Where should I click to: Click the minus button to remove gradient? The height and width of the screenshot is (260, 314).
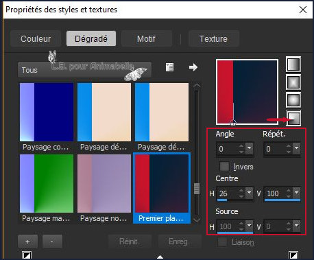pos(52,241)
